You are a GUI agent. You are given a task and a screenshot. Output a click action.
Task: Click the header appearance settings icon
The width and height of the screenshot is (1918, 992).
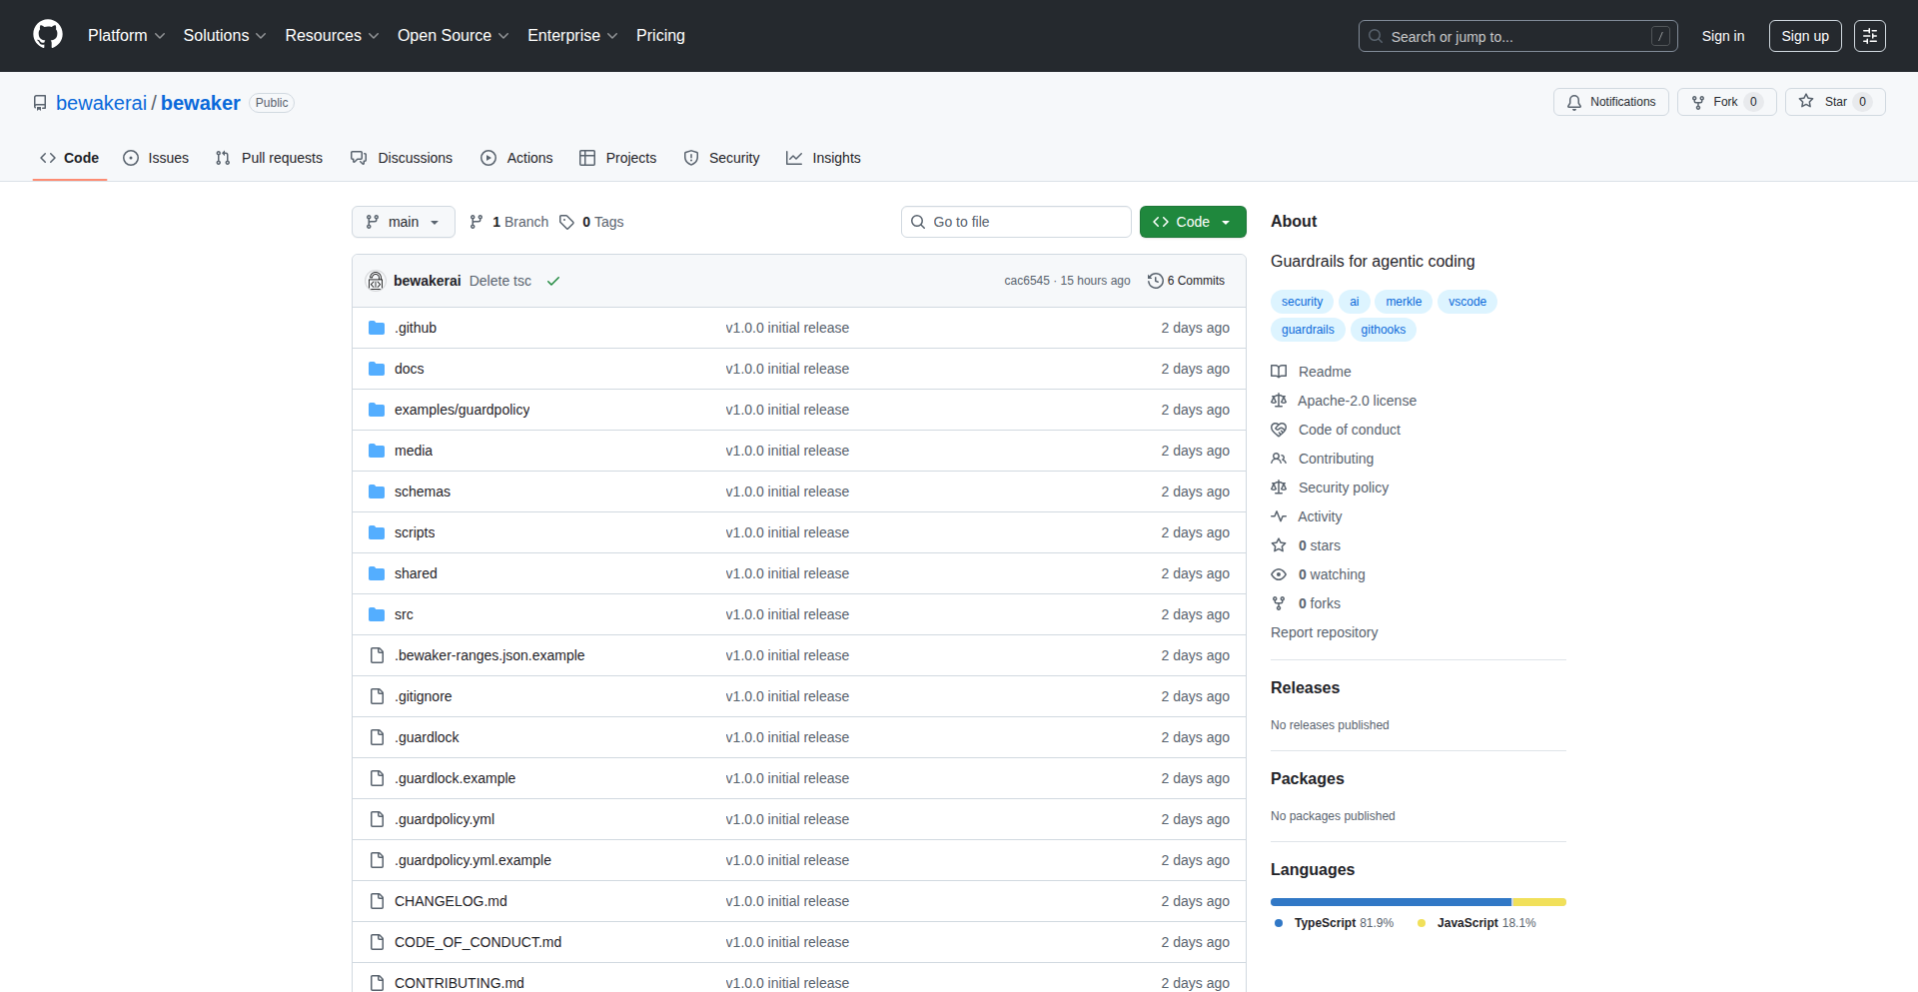[1869, 36]
